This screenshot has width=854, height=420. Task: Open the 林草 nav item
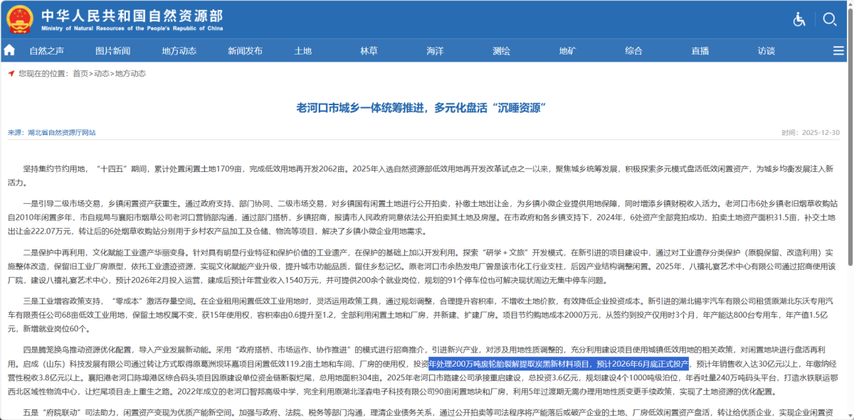(369, 50)
